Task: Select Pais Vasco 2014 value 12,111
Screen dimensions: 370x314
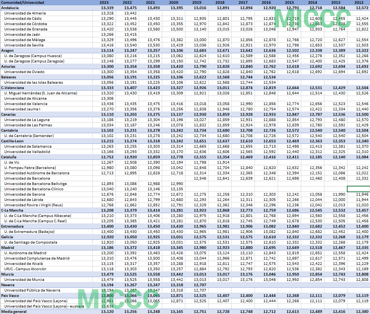Action: point(316,296)
